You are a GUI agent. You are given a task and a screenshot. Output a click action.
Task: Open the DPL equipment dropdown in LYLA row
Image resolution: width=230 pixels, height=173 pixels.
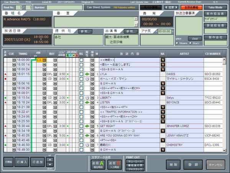(55, 74)
